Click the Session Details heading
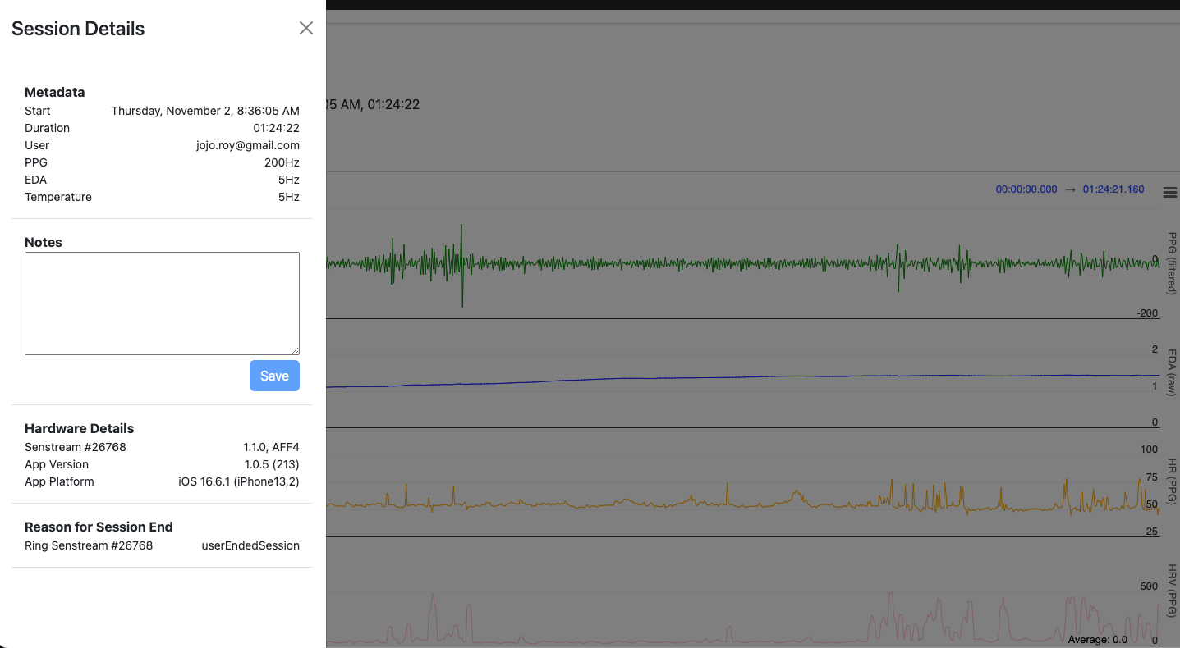This screenshot has width=1180, height=648. 78,29
